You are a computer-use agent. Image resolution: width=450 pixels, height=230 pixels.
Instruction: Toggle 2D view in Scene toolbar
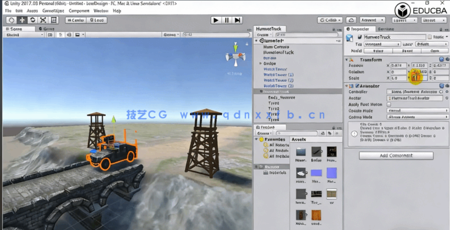click(x=50, y=35)
